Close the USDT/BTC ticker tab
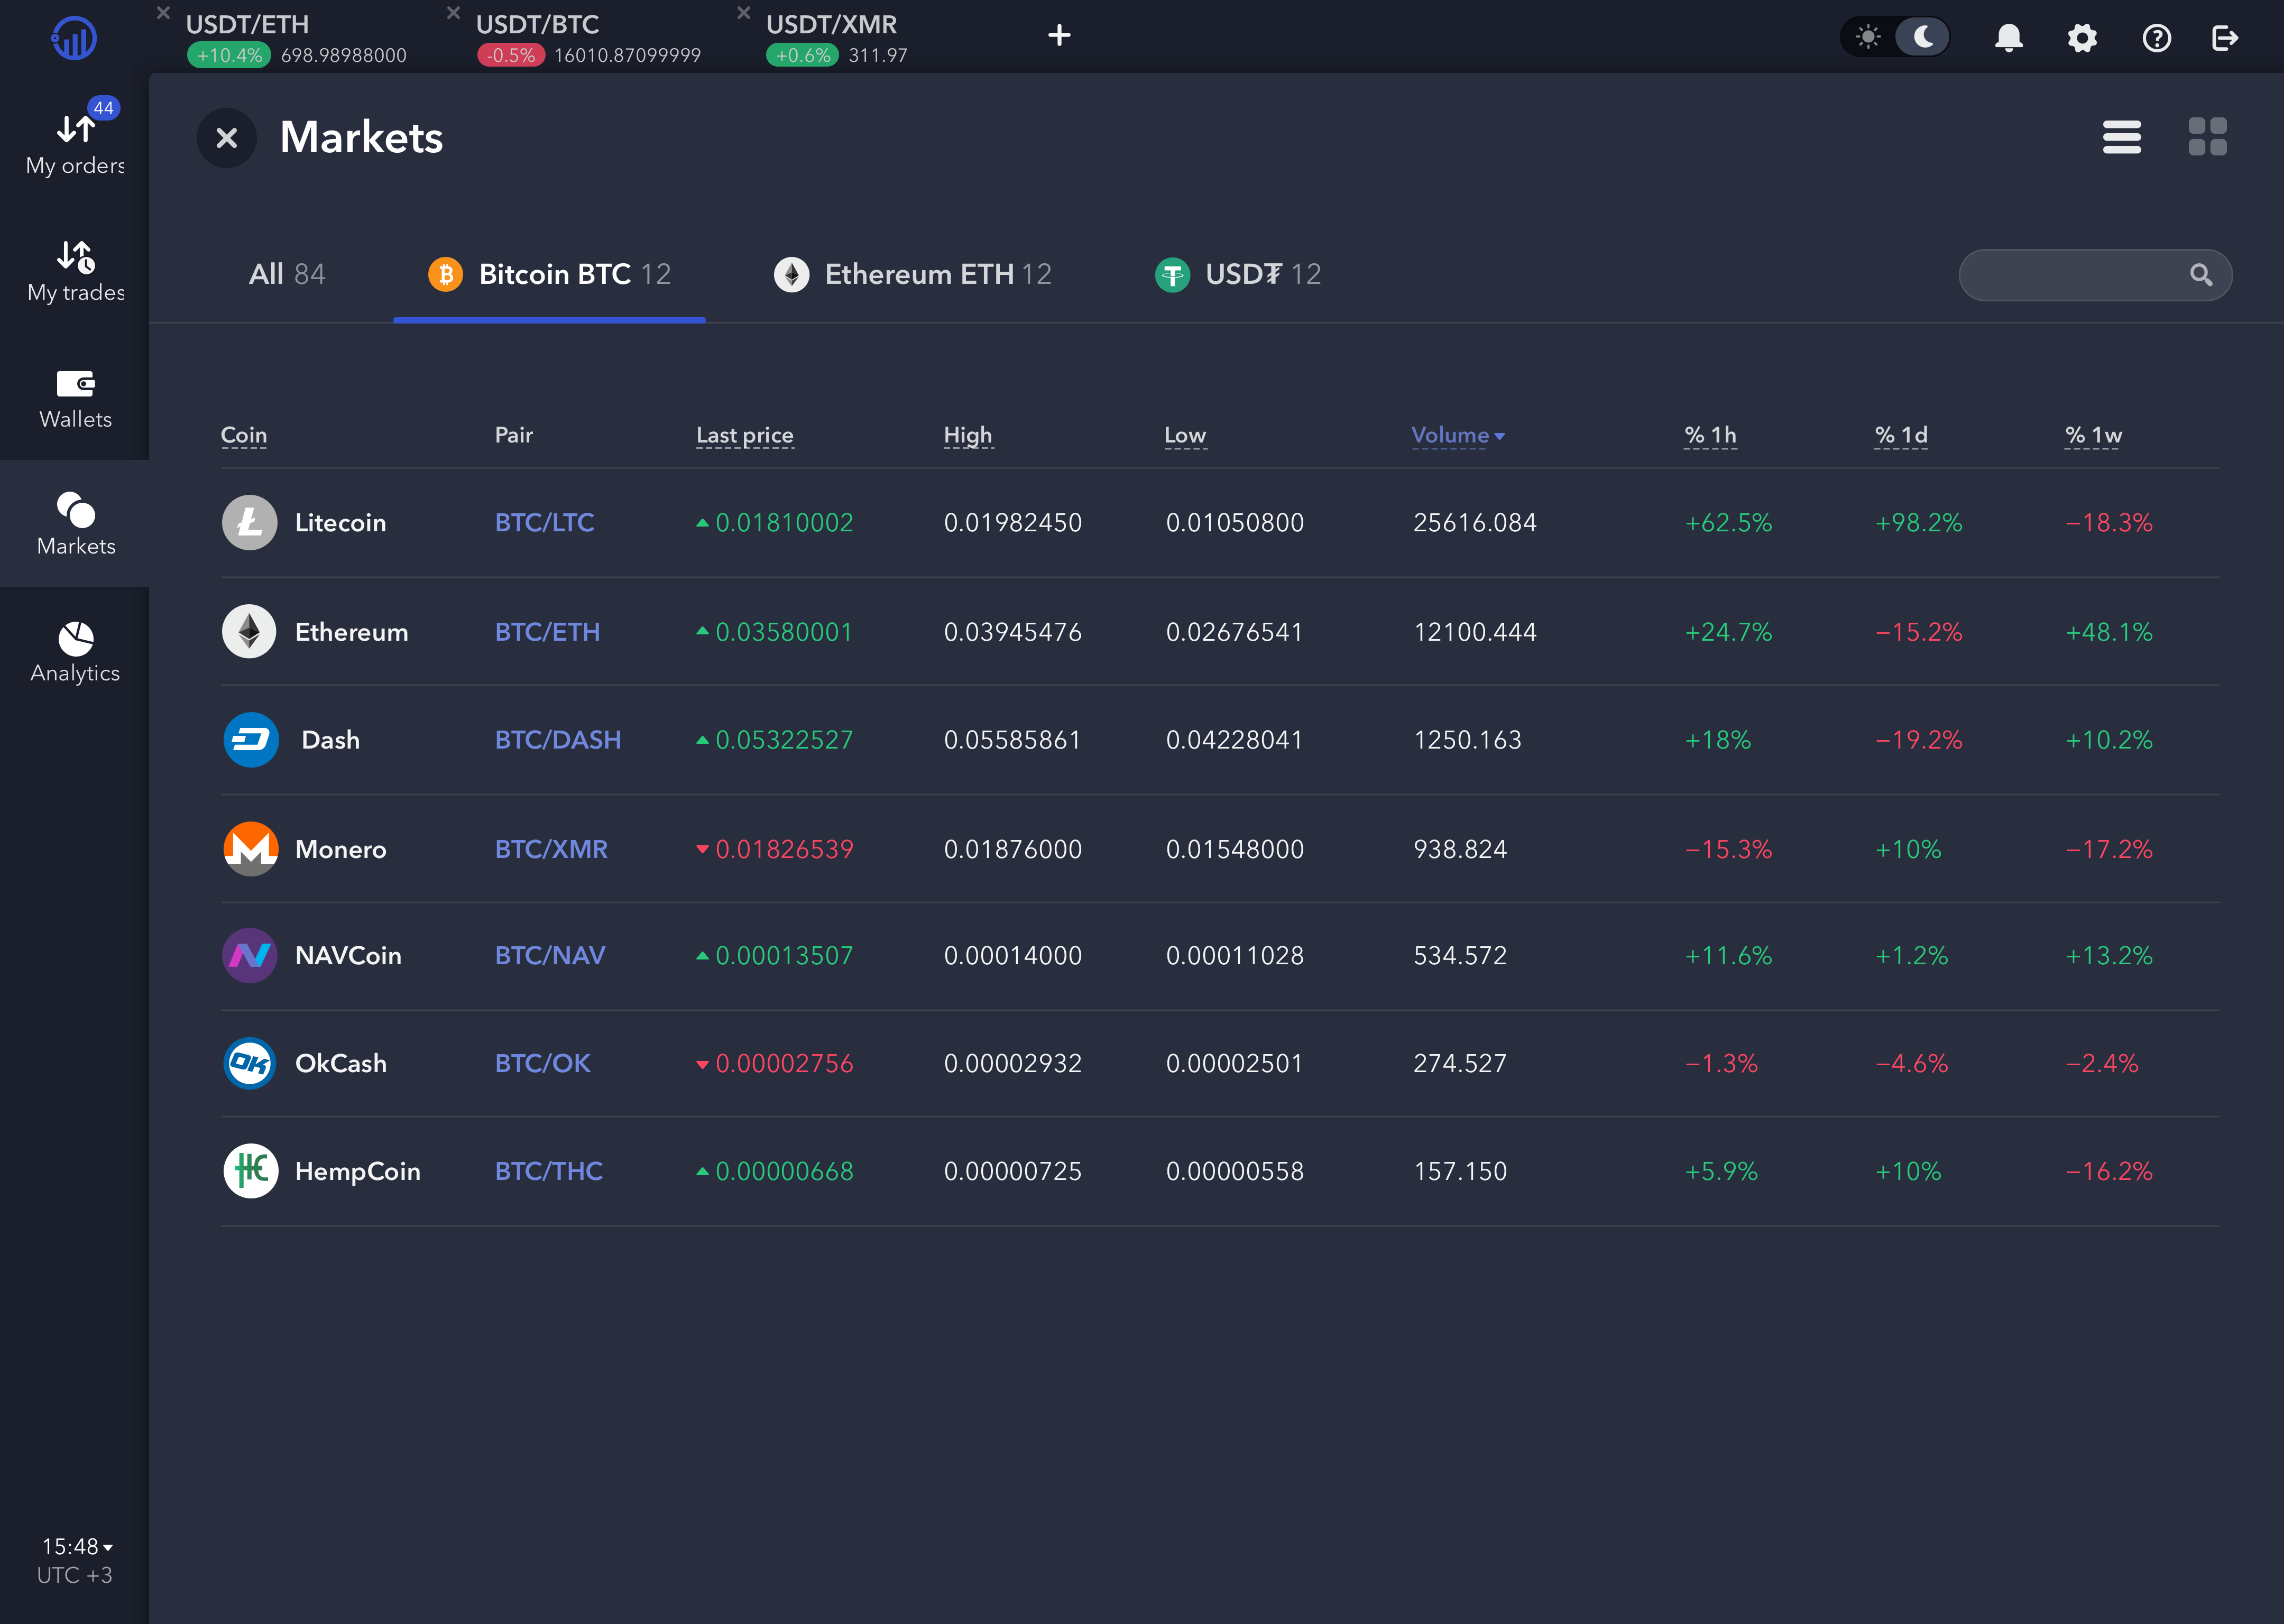The height and width of the screenshot is (1624, 2284). point(453,13)
